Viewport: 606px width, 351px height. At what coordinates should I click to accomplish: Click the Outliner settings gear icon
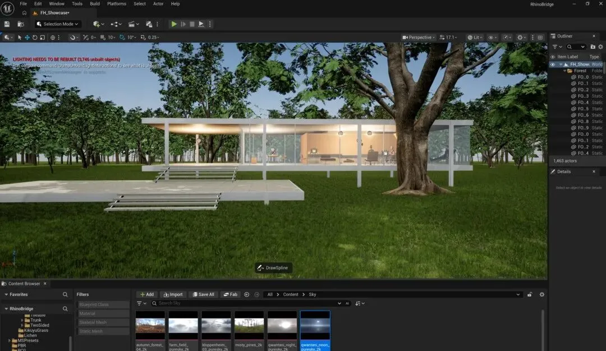(600, 47)
